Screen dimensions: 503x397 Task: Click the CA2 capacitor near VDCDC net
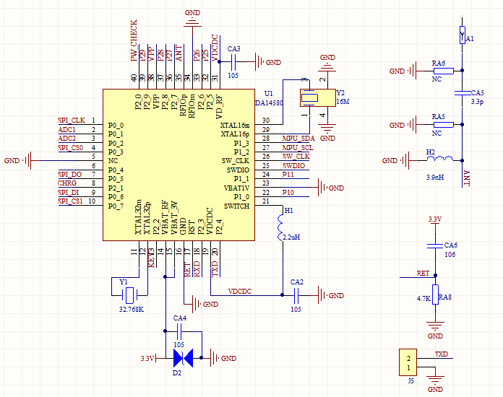point(297,295)
